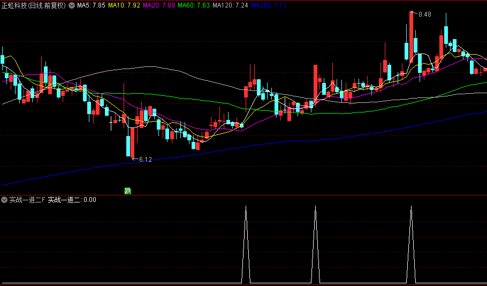Expand the 实战一进二F indicator dropdown arrow
487x286 pixels.
4,200
